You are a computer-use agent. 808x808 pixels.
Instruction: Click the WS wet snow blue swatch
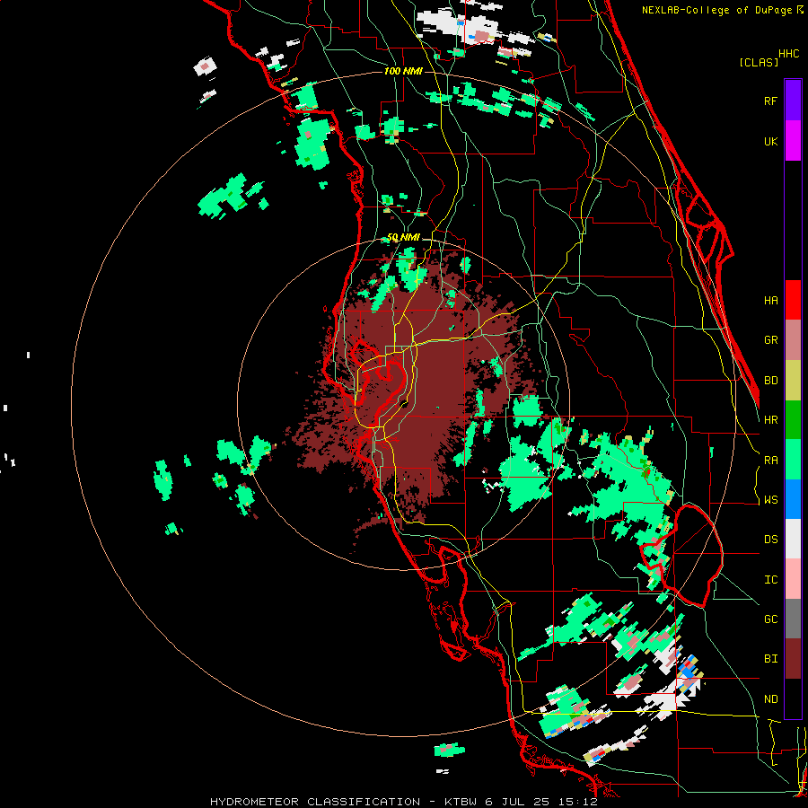793,499
